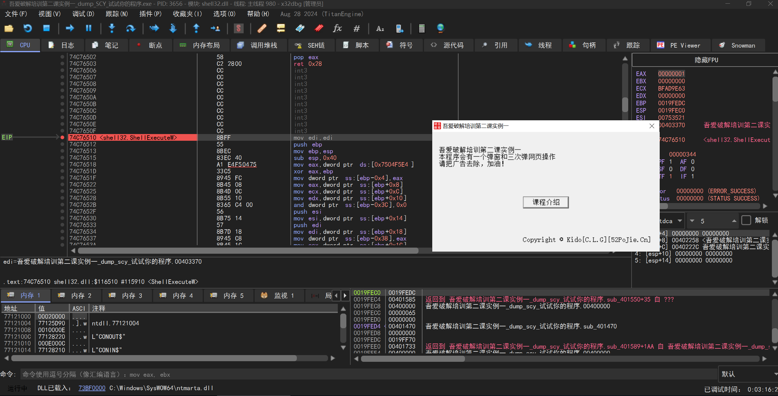This screenshot has width=778, height=396.
Task: Toggle breakpoint dot at 74C76515
Action: click(62, 158)
